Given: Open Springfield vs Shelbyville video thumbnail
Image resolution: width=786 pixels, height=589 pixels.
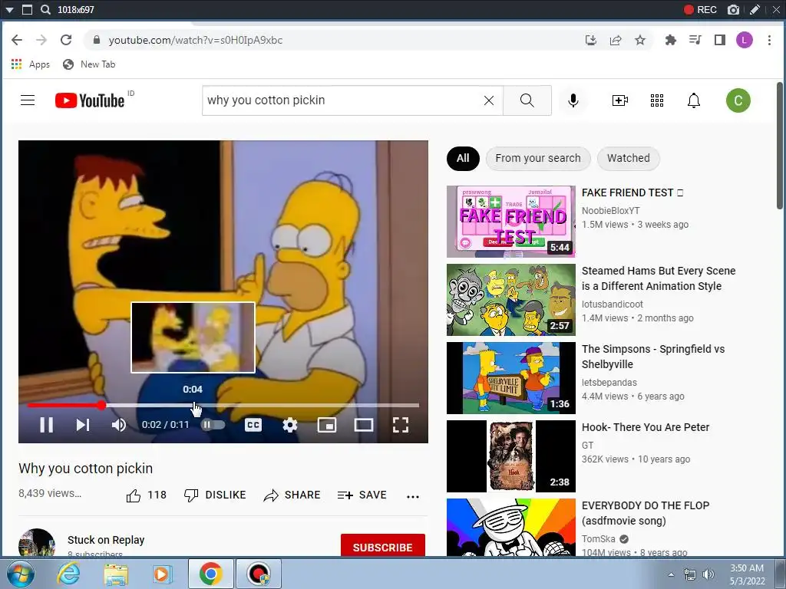Looking at the screenshot, I should click(x=510, y=378).
